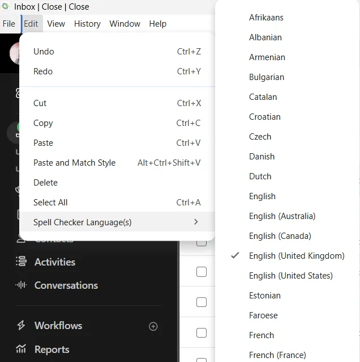This screenshot has width=360, height=362.
Task: Open Workflows in the sidebar
Action: (x=58, y=326)
